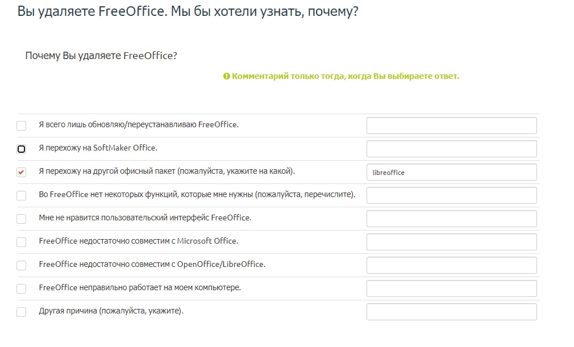
Task: Focus comment field for 'неправильно работает' row
Action: [452, 289]
